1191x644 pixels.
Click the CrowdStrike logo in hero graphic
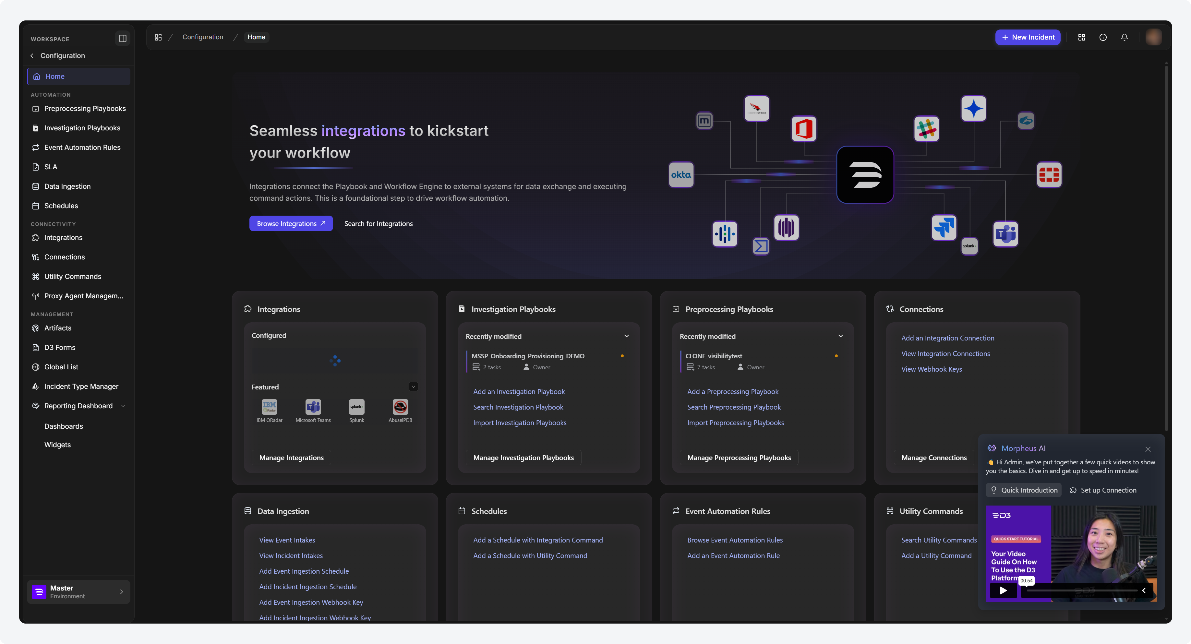(757, 109)
